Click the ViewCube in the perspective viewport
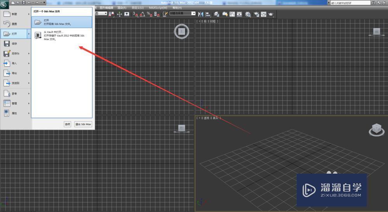 tap(377, 130)
